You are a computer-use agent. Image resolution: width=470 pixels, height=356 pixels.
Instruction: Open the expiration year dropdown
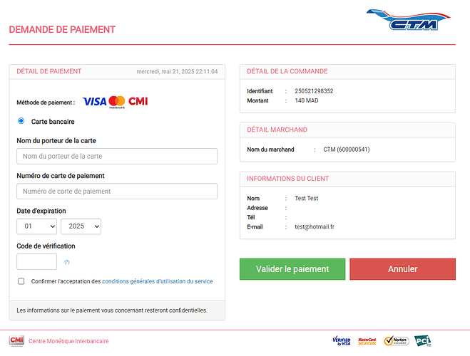click(81, 226)
